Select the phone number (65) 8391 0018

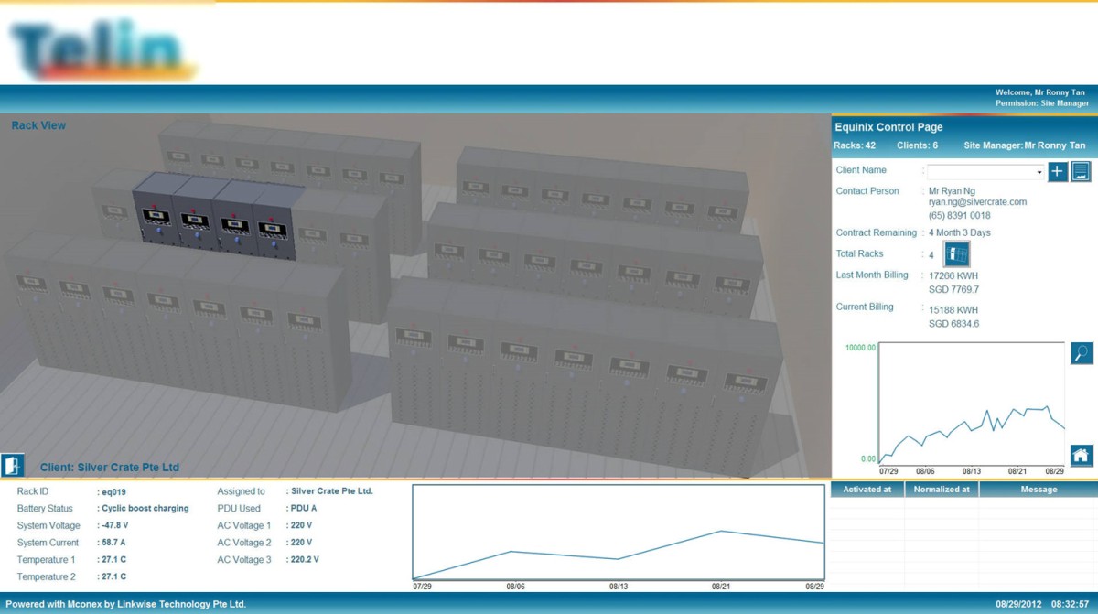[x=959, y=216]
